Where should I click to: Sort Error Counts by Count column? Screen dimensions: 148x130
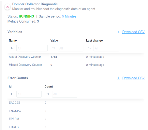pyautogui.click(x=48, y=94)
